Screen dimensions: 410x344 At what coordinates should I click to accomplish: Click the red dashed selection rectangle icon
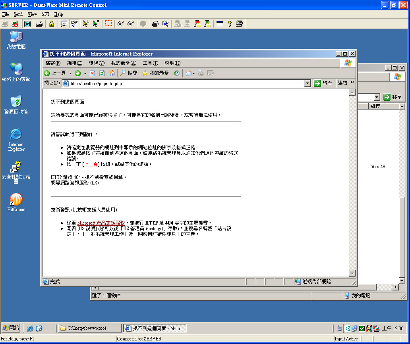coord(108,24)
